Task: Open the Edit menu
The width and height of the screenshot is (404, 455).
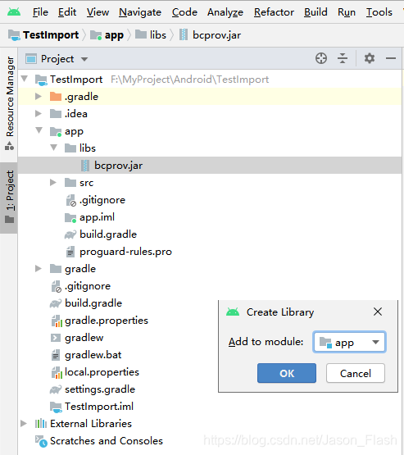Action: pos(67,12)
